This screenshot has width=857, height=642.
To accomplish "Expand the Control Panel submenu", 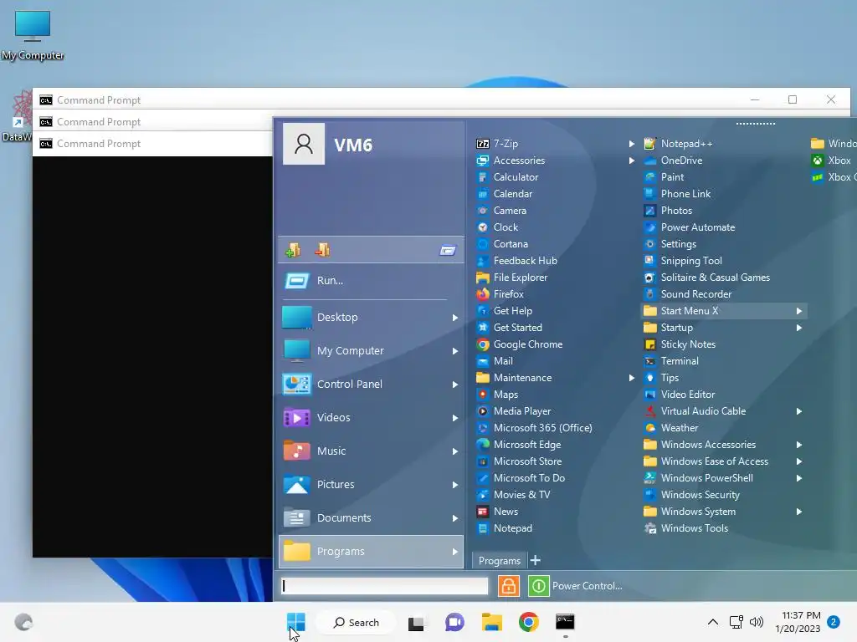I will tap(454, 385).
